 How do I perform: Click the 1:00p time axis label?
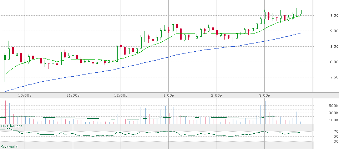tap(169, 95)
